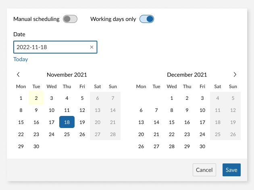Click disabled Saturday November 13

(98, 110)
